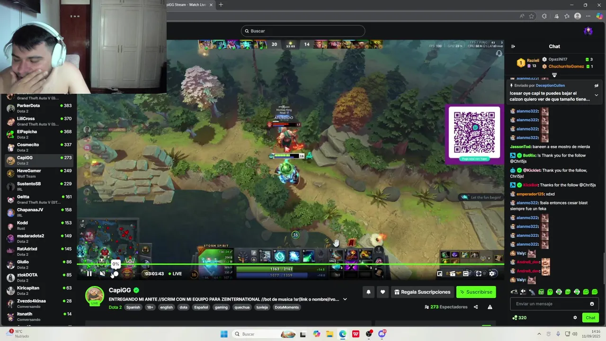Open SustentoSB channel in sidebar
The width and height of the screenshot is (606, 341).
tap(38, 186)
